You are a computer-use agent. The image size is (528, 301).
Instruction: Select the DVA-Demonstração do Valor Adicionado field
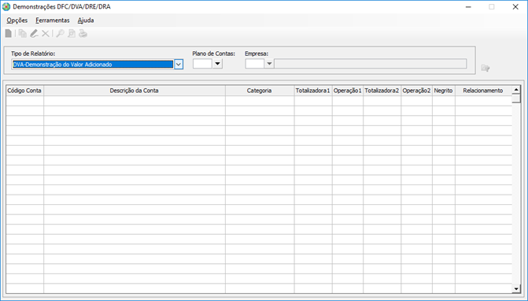click(93, 64)
